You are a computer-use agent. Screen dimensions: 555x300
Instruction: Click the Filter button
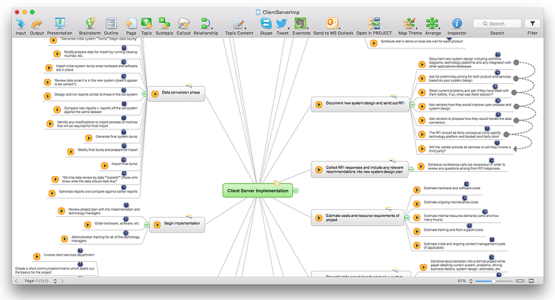click(532, 24)
